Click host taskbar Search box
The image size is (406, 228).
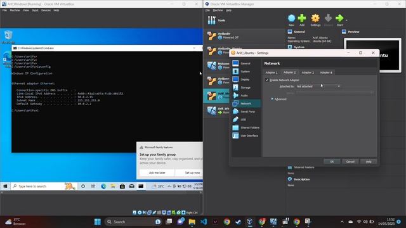point(134,222)
